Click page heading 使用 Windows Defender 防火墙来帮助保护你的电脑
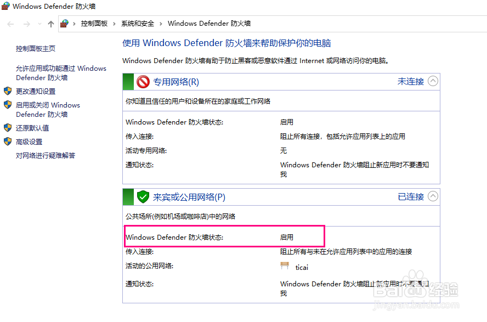This screenshot has height=322, width=487. tap(226, 43)
